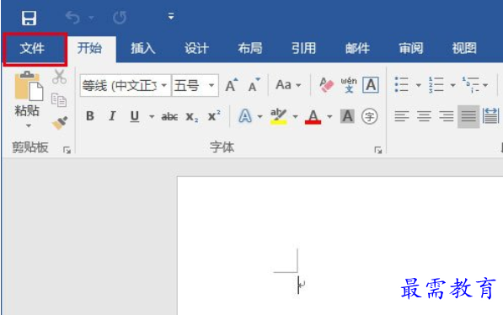Apply red font color

(x=313, y=116)
